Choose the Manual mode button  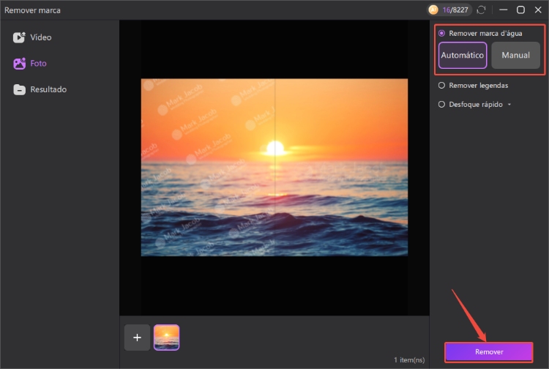[515, 56]
